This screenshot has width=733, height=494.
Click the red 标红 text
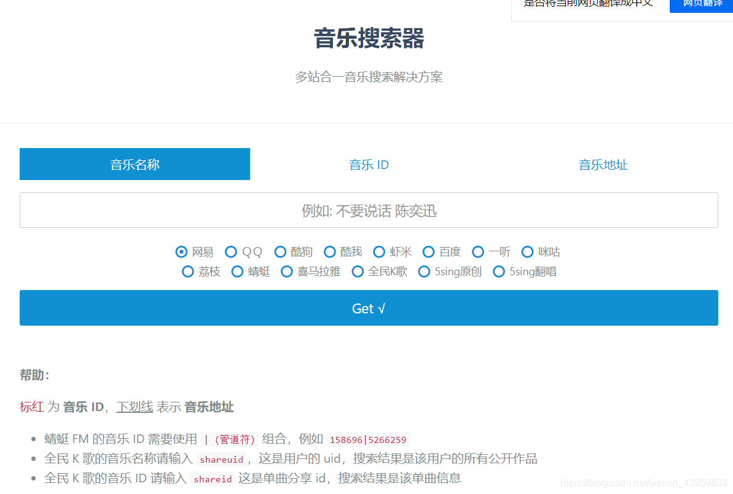click(x=32, y=407)
